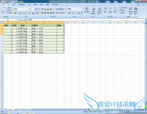
Task: Open the Name Box A1 dropdown arrow
Action: point(17,20)
